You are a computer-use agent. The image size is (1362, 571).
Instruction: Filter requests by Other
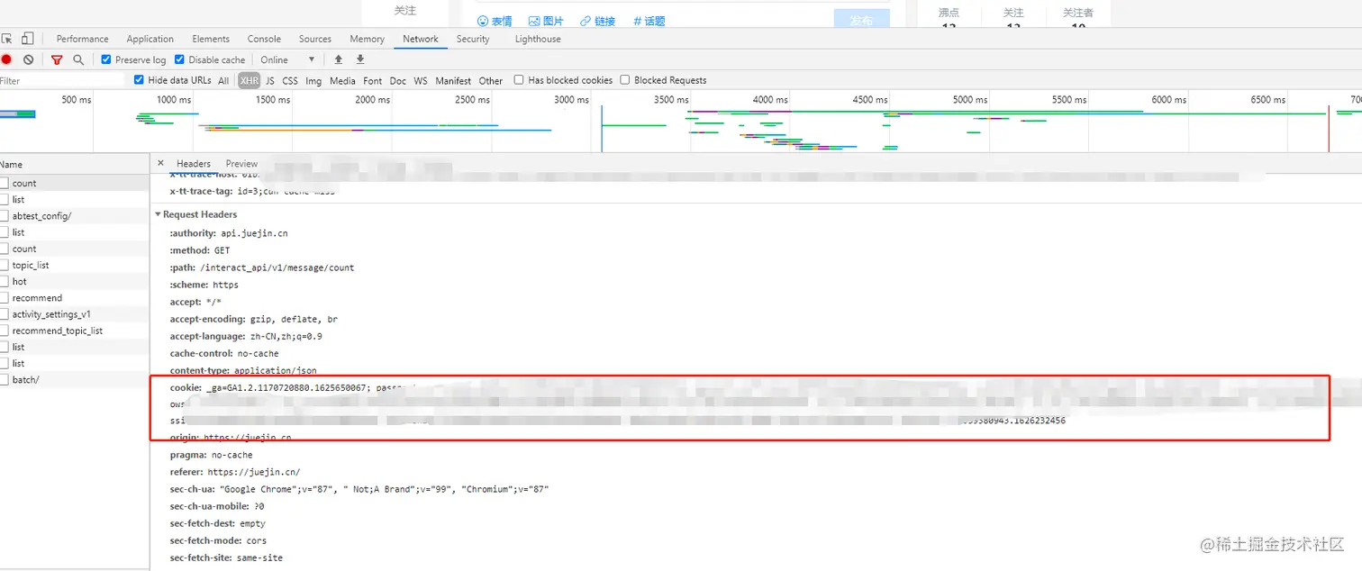click(491, 81)
